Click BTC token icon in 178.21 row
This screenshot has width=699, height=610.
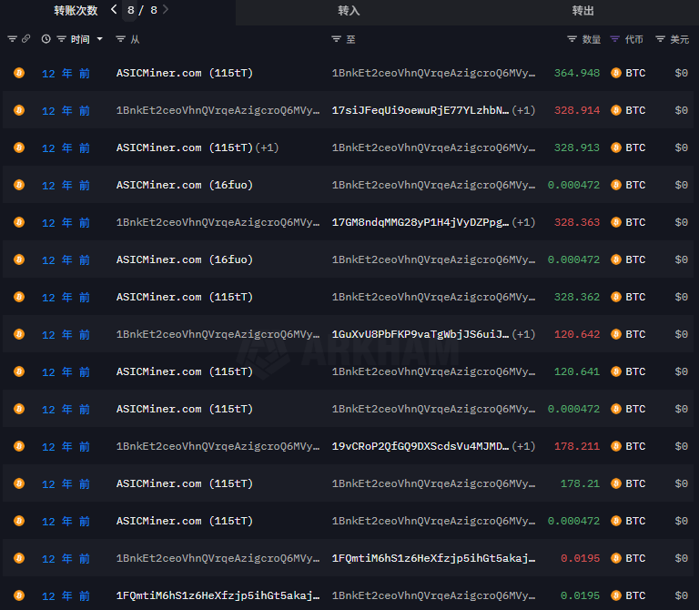(616, 483)
